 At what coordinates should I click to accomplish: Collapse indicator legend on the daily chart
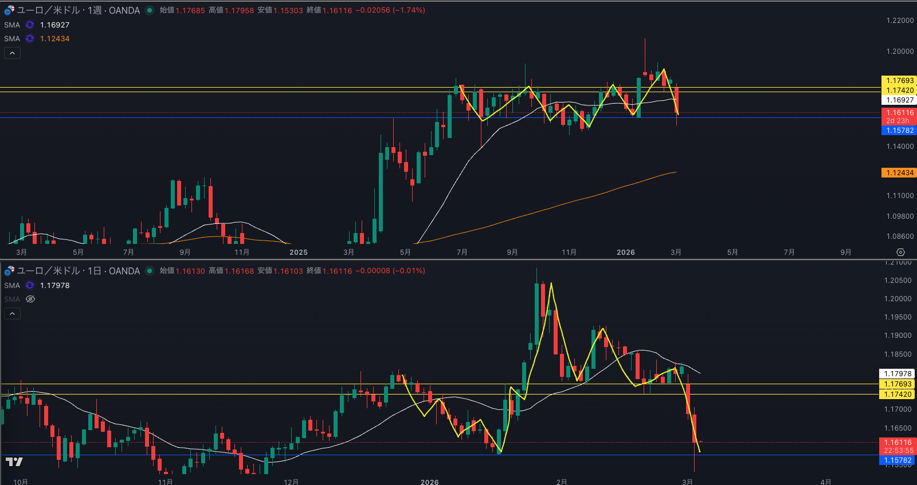[x=12, y=314]
